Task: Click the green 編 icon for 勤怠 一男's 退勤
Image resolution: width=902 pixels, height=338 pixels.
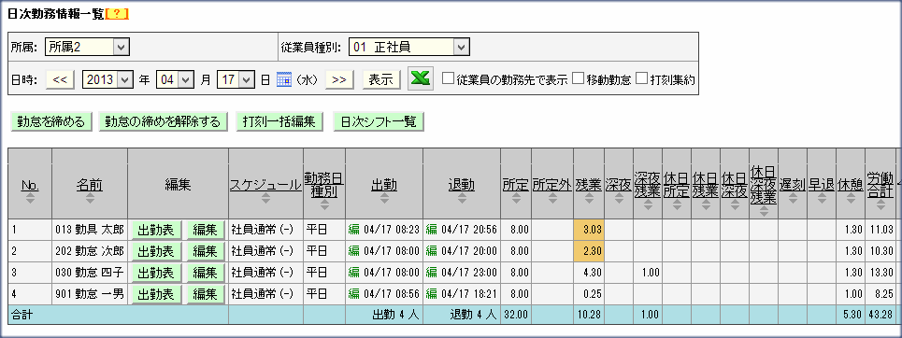Action: (x=432, y=294)
